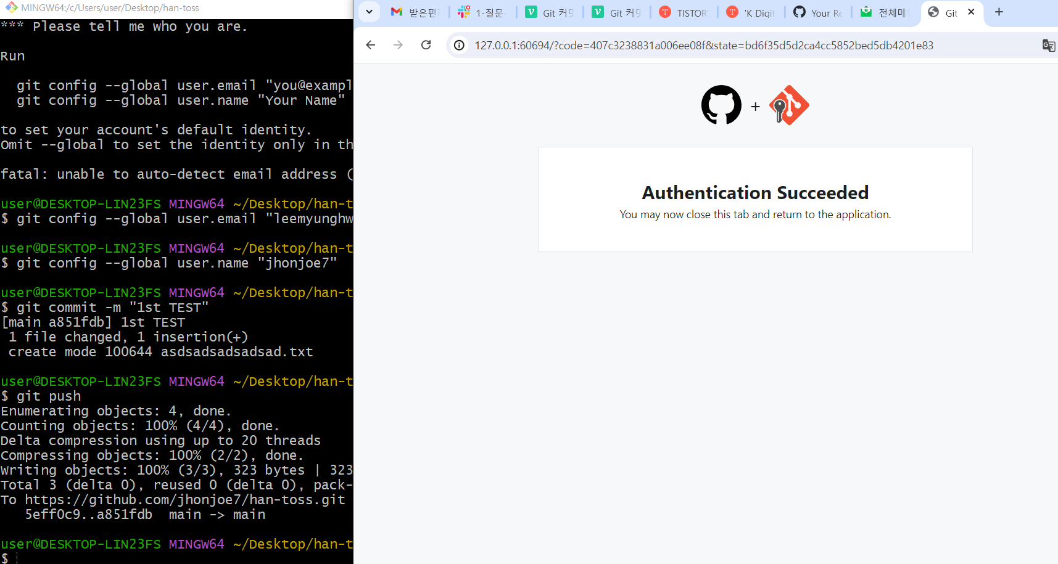The height and width of the screenshot is (564, 1058).
Task: Close the active Git tab
Action: [x=971, y=12]
